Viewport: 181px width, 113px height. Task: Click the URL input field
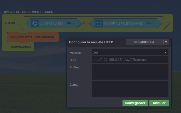[130, 60]
